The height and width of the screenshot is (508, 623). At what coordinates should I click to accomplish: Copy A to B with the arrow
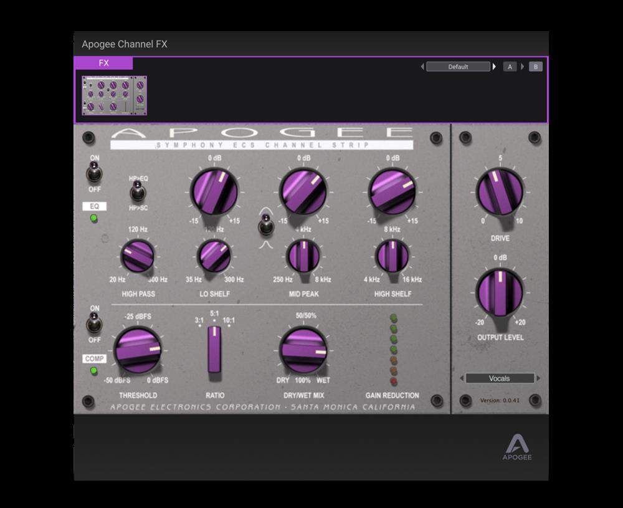coord(523,67)
